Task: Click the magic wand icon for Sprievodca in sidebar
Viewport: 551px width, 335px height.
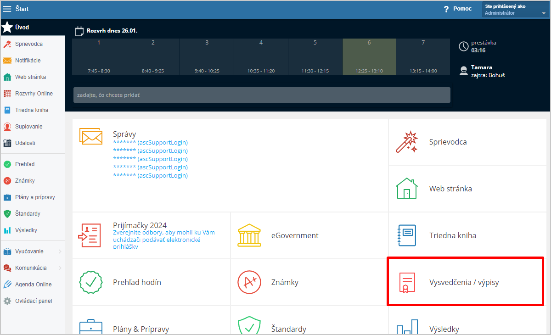Action: (x=7, y=44)
